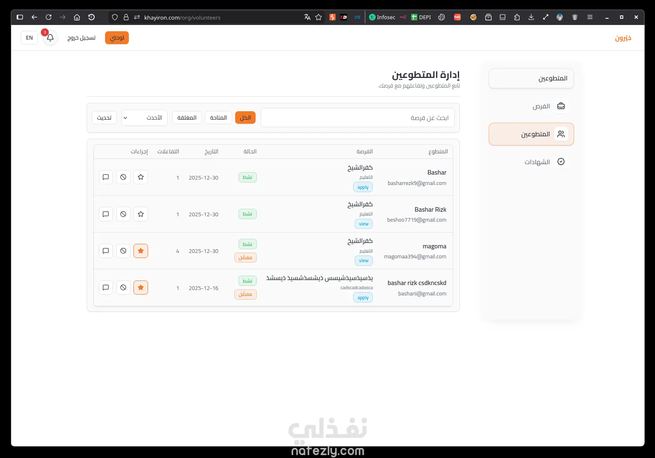Block the magoma volunteer

123,251
